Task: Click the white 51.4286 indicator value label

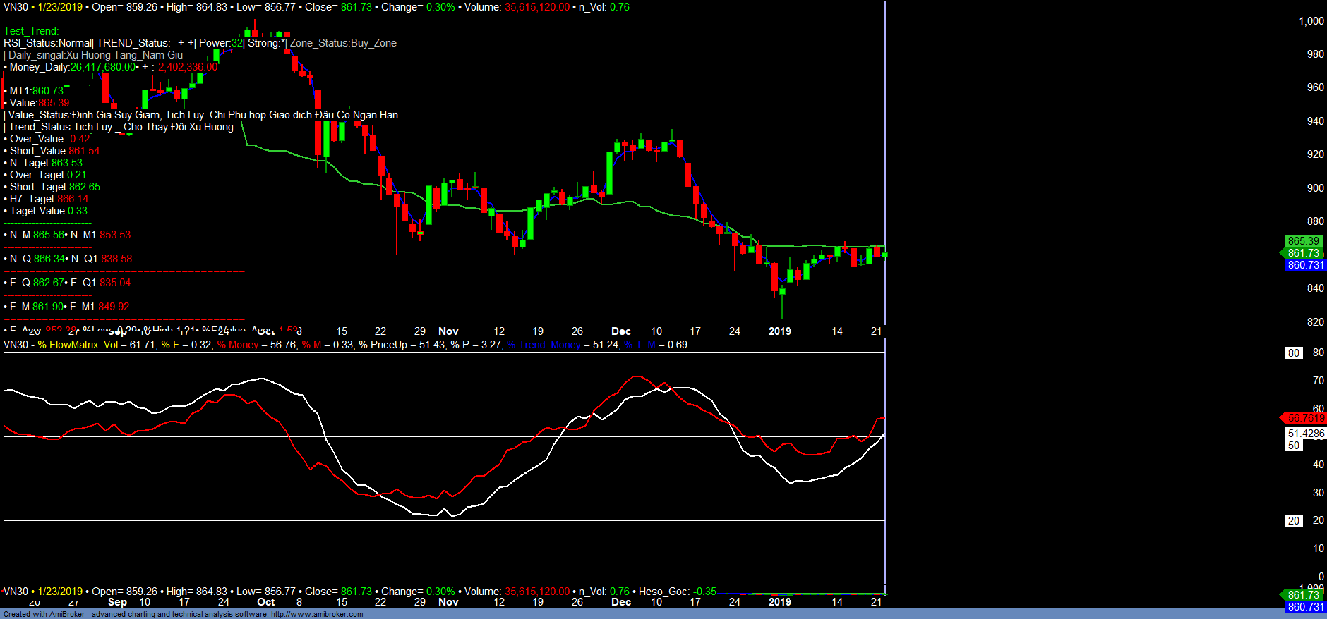Action: [1305, 434]
